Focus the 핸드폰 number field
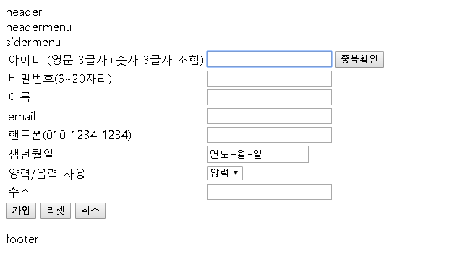Screen dimensions: 457x279 point(269,135)
